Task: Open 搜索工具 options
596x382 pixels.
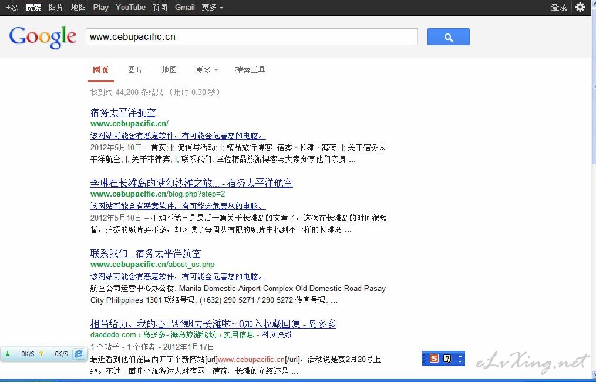Action: click(250, 70)
